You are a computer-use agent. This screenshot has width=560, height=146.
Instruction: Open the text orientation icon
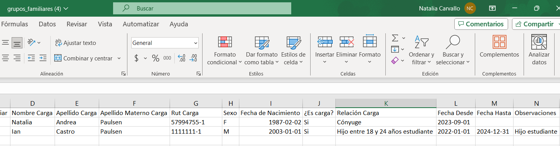click(x=31, y=43)
